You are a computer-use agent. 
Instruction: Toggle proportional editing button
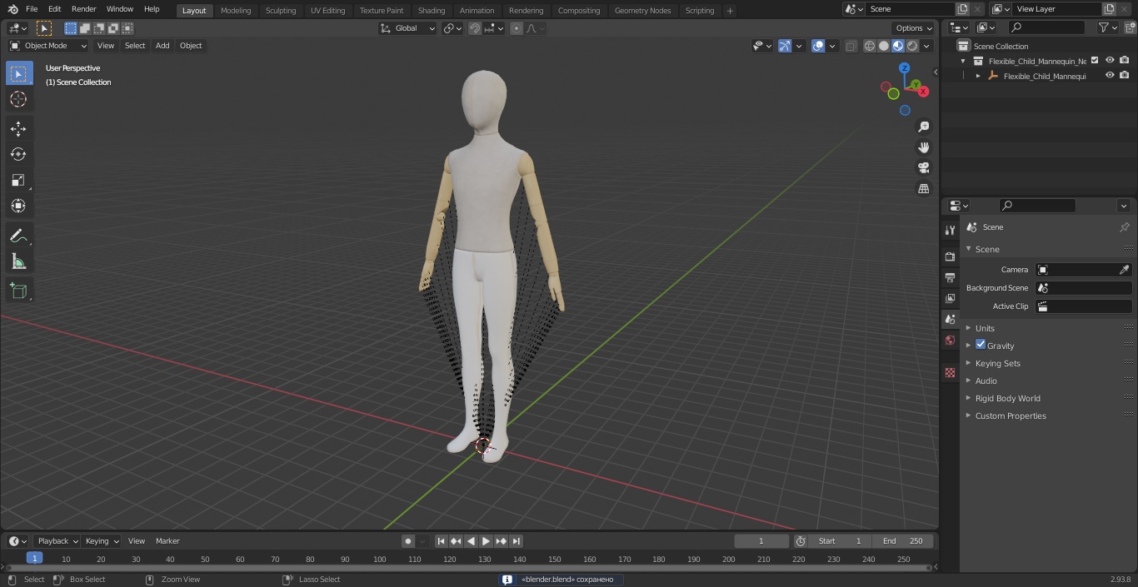click(x=517, y=28)
